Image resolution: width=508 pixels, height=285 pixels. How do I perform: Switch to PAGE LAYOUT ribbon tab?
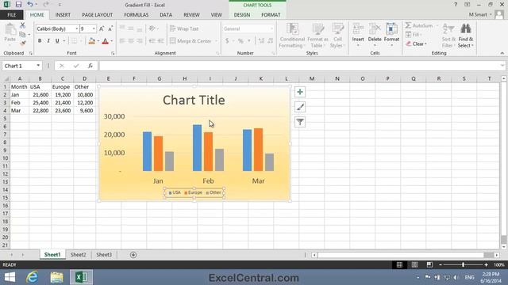(x=97, y=15)
